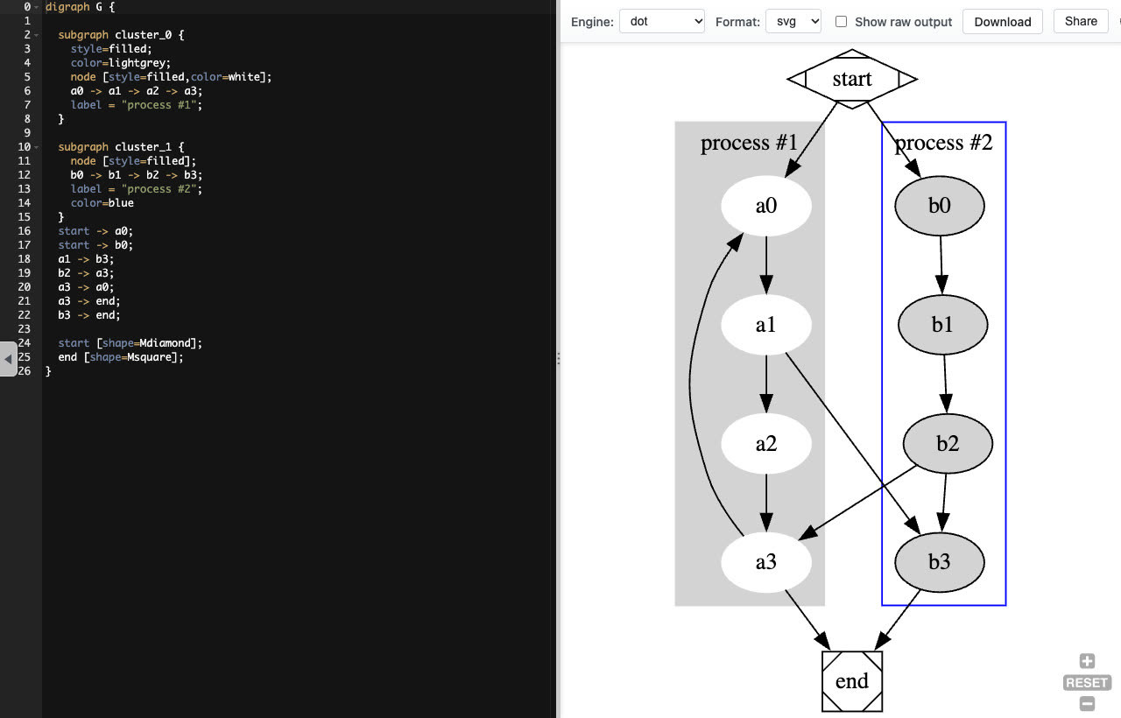1121x718 pixels.
Task: Click code line "b0 -> b1 -> b2 -> b3;"
Action: coord(137,175)
